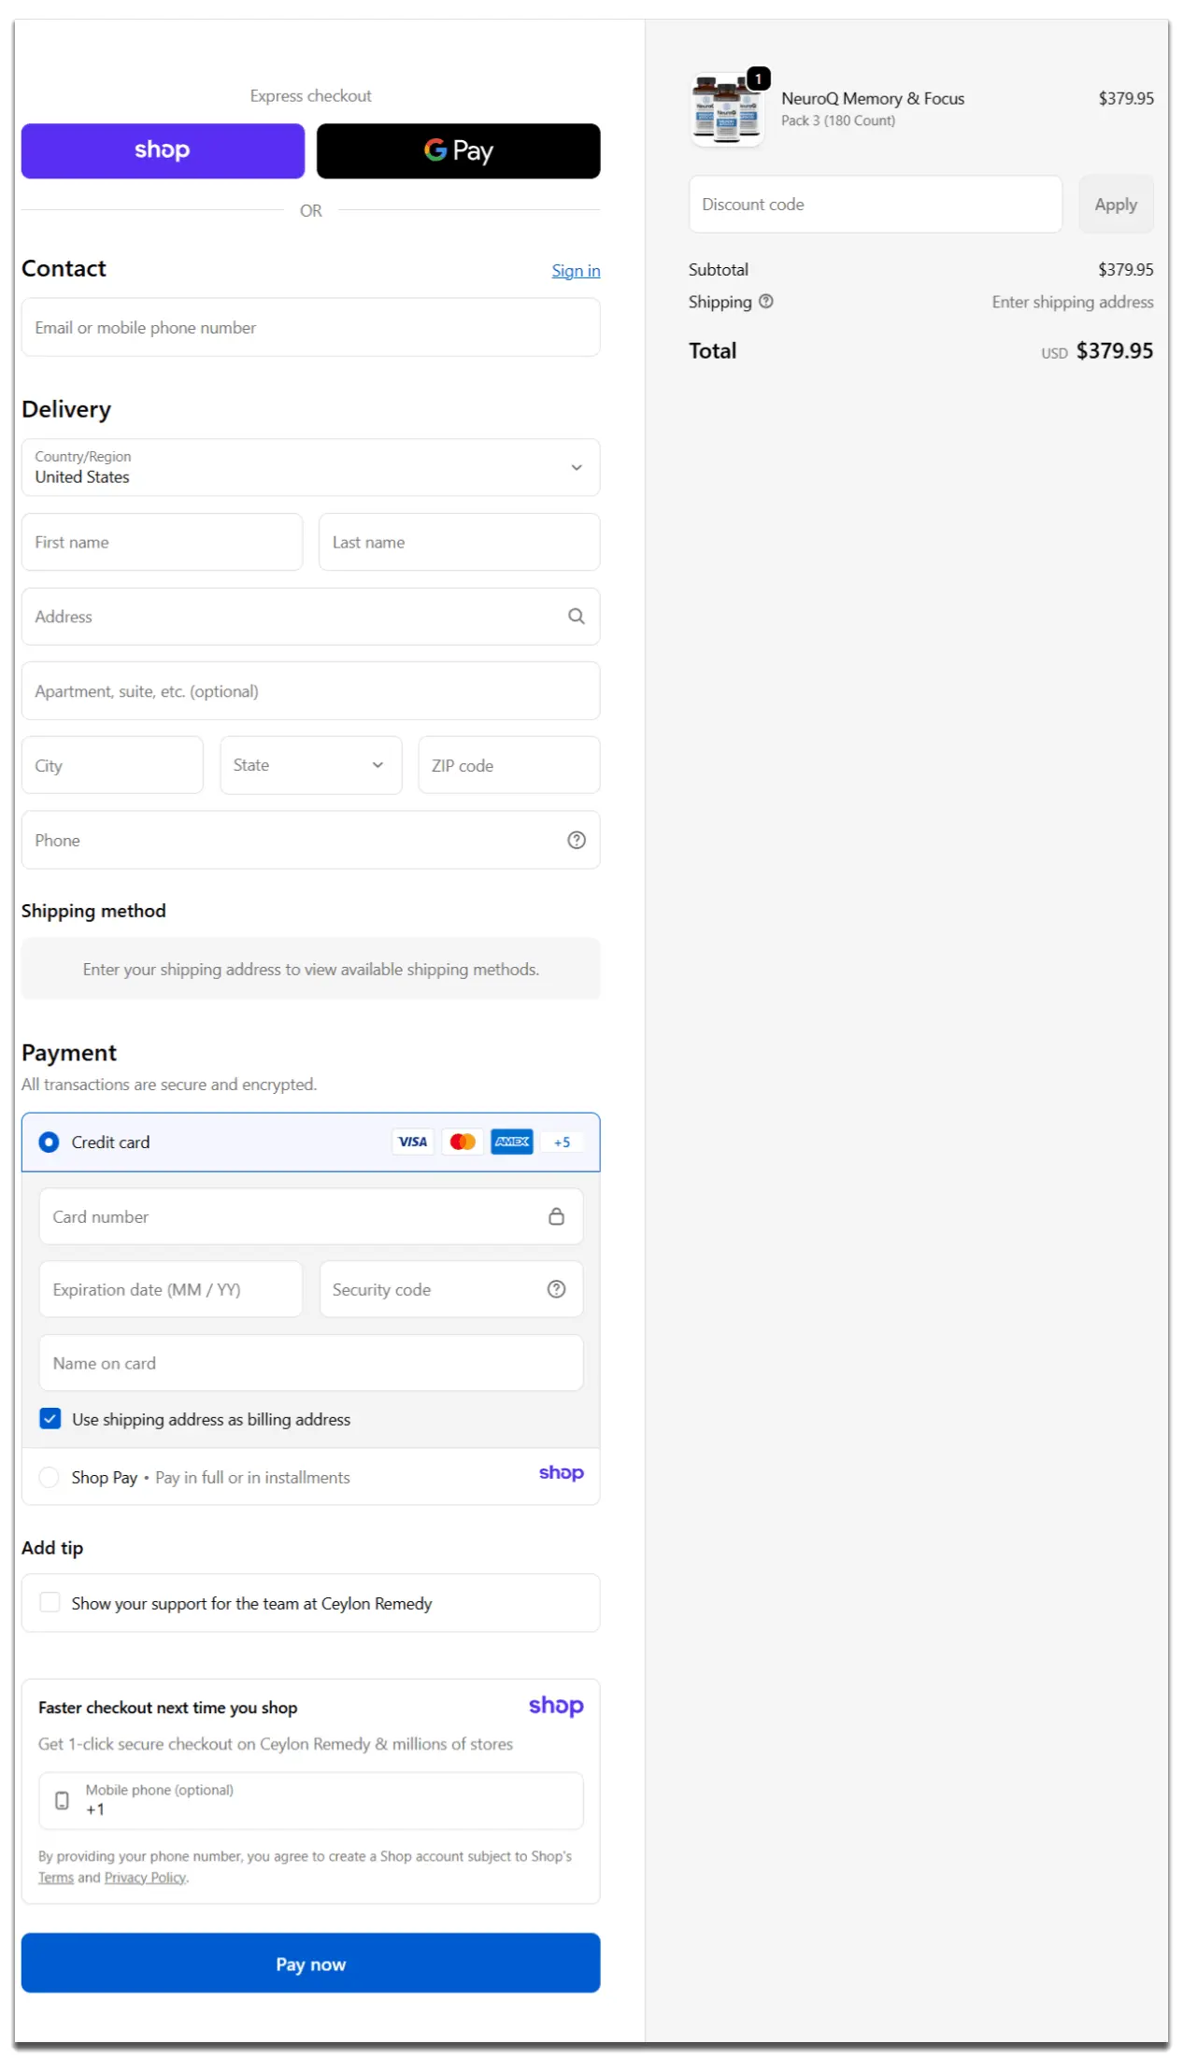The height and width of the screenshot is (2057, 1183).
Task: Open the Country/Region dropdown
Action: pos(310,467)
